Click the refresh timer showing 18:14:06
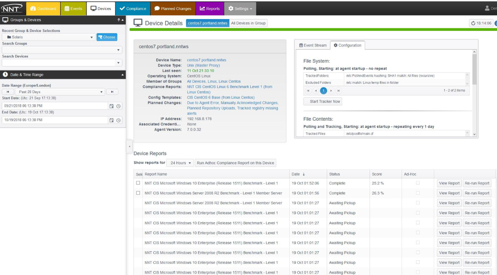The image size is (497, 275). pyautogui.click(x=480, y=23)
